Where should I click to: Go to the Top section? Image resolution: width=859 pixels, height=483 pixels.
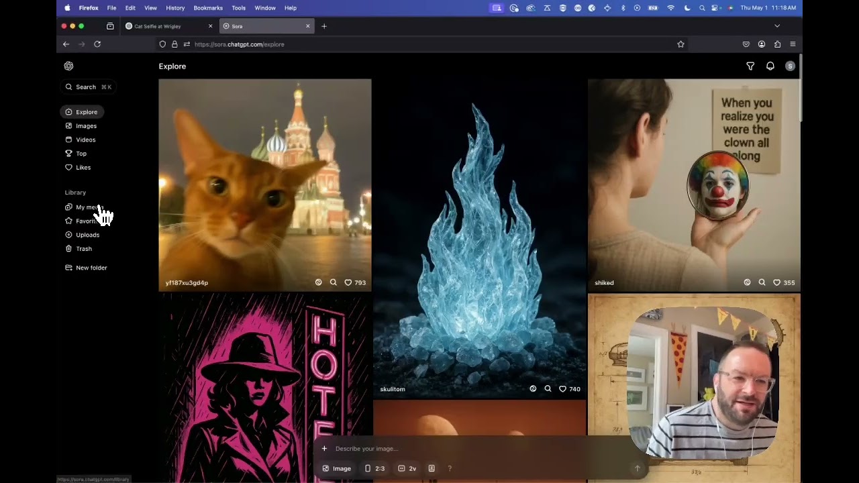(76, 154)
